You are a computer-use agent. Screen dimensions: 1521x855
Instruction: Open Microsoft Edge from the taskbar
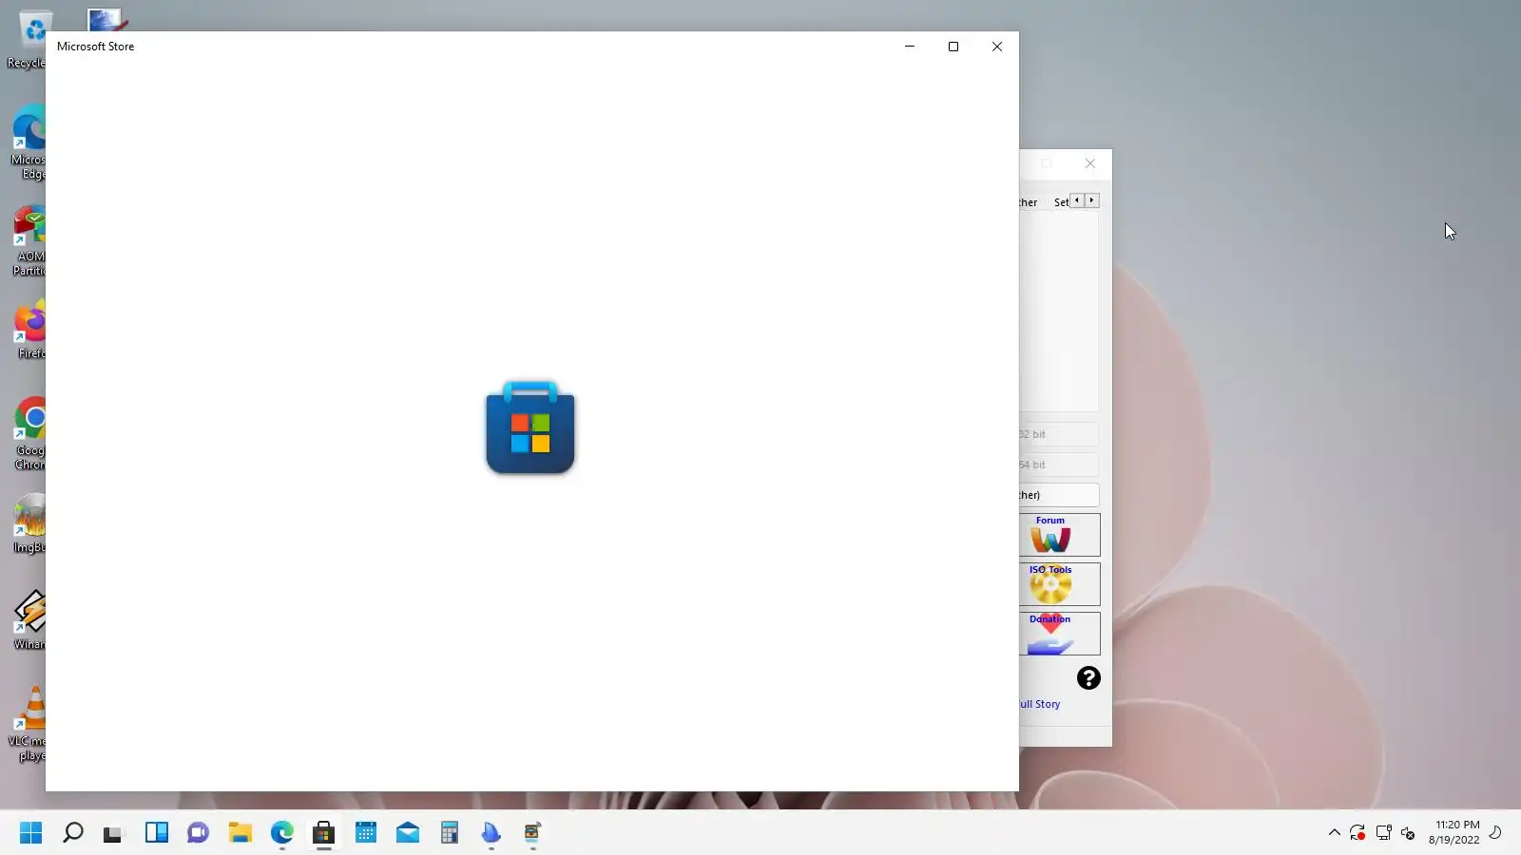(281, 833)
